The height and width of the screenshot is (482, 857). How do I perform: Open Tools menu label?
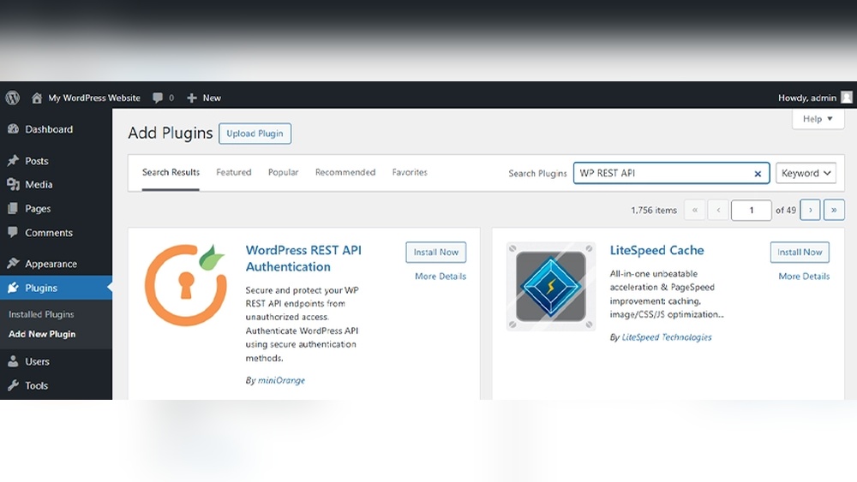click(37, 385)
